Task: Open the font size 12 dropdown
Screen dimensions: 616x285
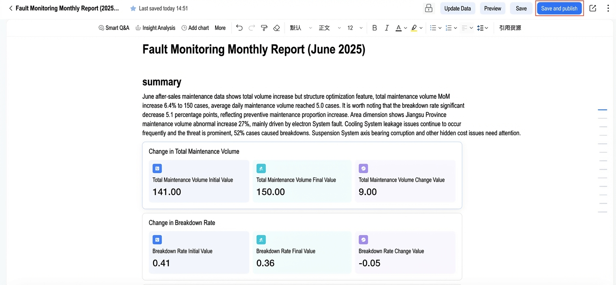Action: 355,28
